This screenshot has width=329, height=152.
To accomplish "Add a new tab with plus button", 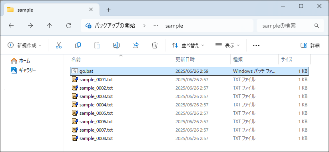I will click(108, 10).
